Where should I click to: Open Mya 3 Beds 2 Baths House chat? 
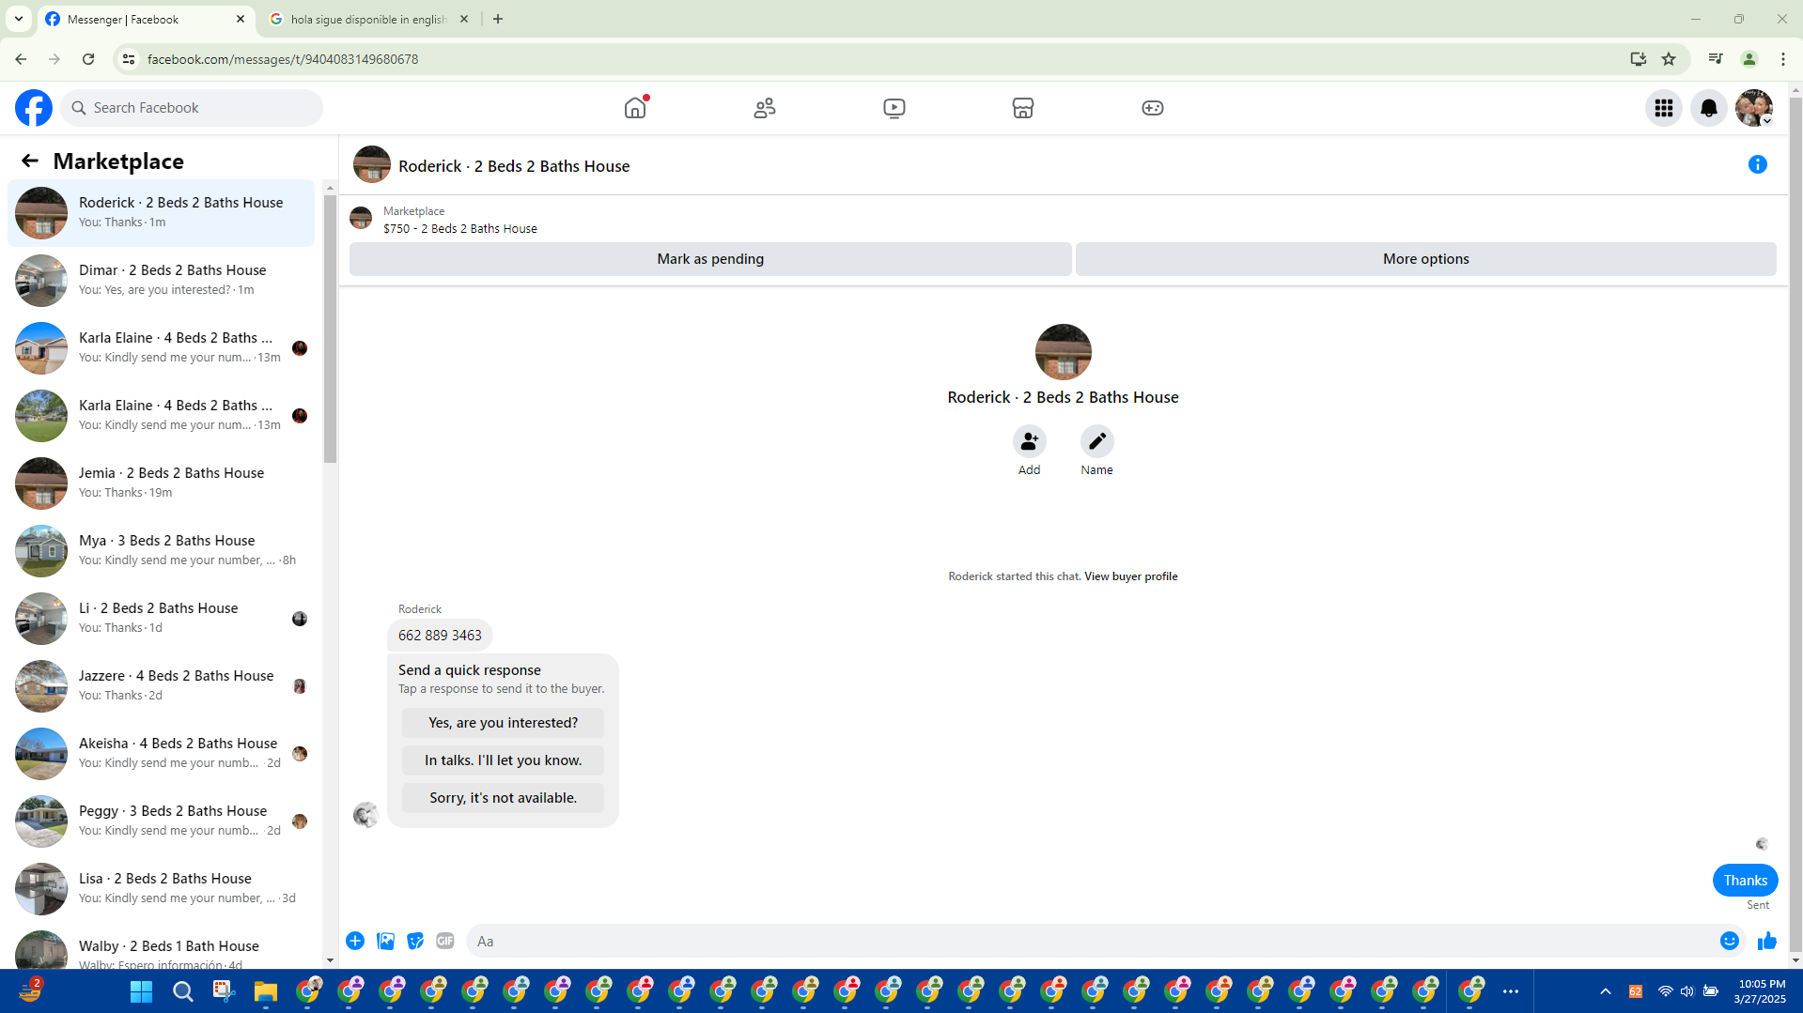[162, 551]
